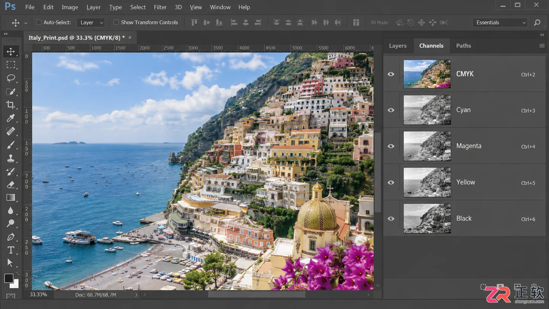The width and height of the screenshot is (549, 309).
Task: Open the Channels panel options menu
Action: coord(542,46)
